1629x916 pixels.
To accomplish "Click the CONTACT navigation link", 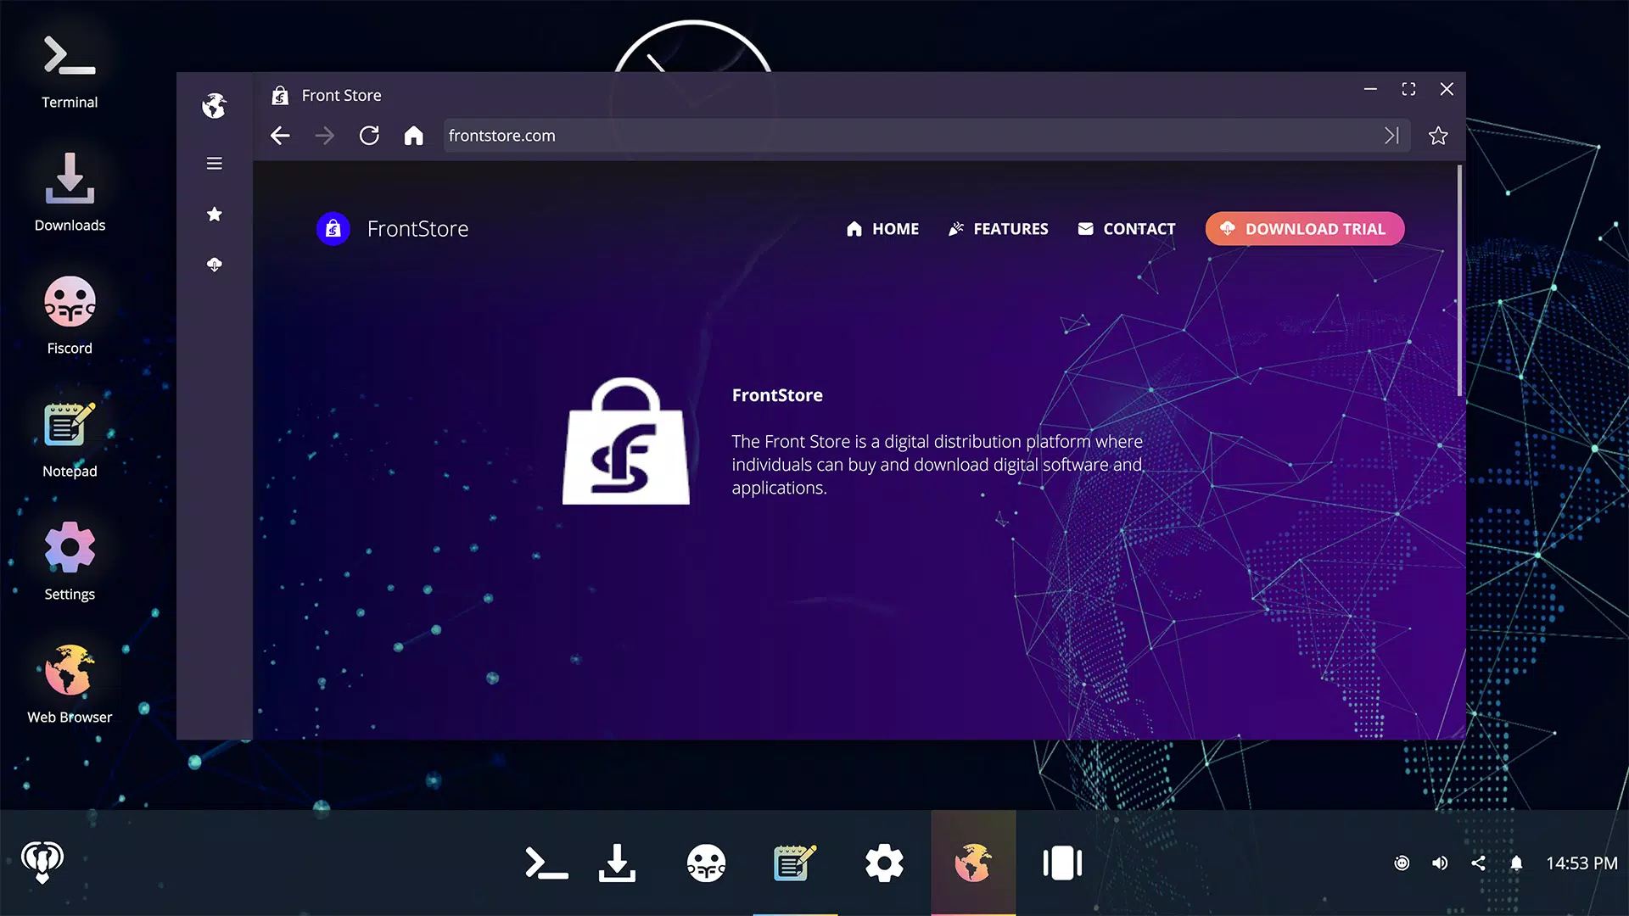I will (1127, 228).
